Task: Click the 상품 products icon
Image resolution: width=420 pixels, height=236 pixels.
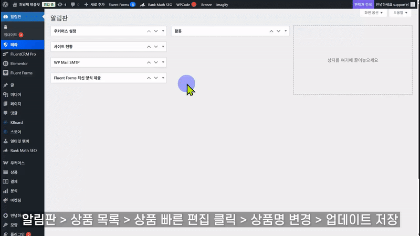Action: [x=6, y=172]
